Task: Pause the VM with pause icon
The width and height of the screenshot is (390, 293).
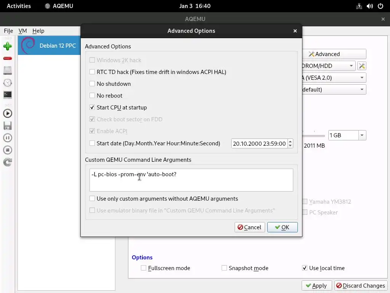Action: (x=8, y=138)
